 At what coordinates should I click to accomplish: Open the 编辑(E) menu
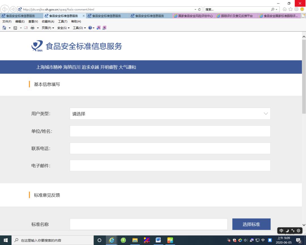tap(20, 22)
